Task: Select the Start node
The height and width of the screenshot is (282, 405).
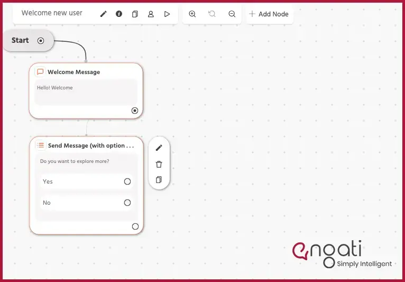Action: point(28,41)
